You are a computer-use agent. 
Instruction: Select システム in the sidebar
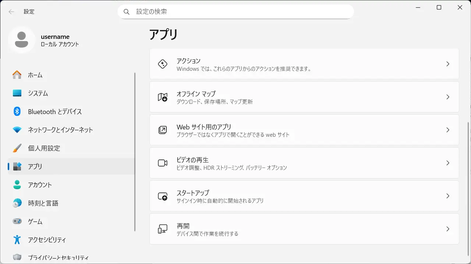[38, 93]
